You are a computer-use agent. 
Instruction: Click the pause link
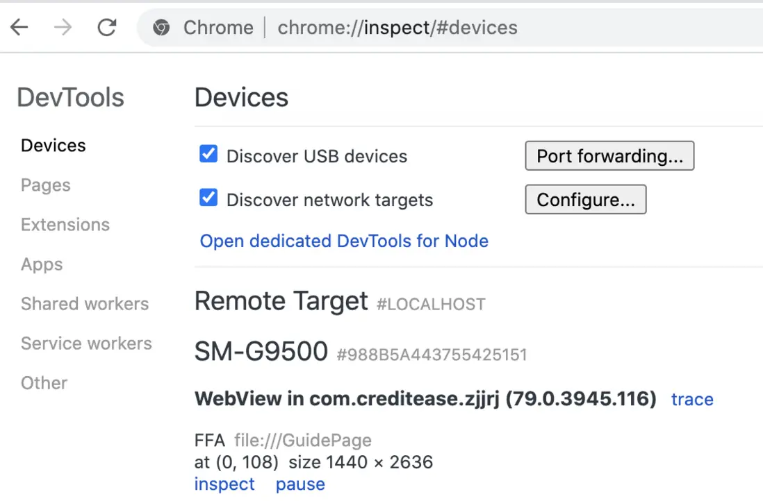click(x=300, y=484)
